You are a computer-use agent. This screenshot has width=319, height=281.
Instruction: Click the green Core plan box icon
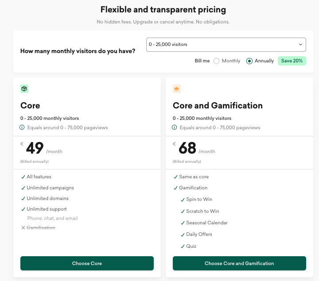24,89
